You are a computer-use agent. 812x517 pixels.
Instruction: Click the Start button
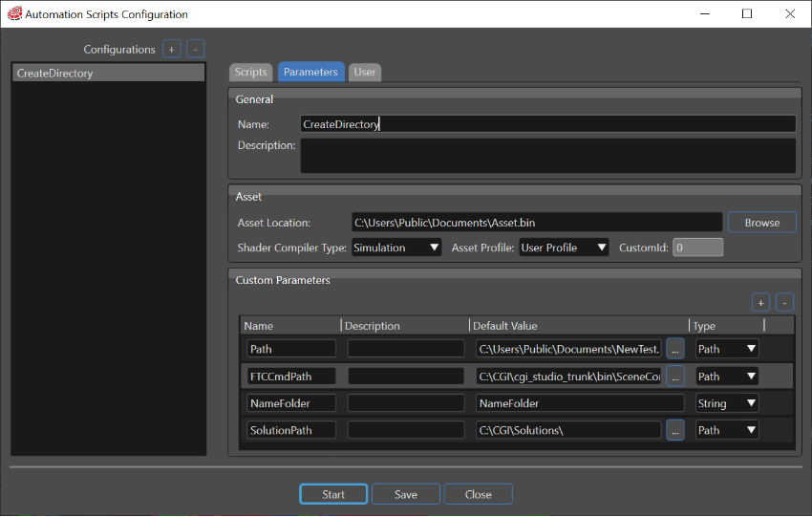tap(333, 495)
